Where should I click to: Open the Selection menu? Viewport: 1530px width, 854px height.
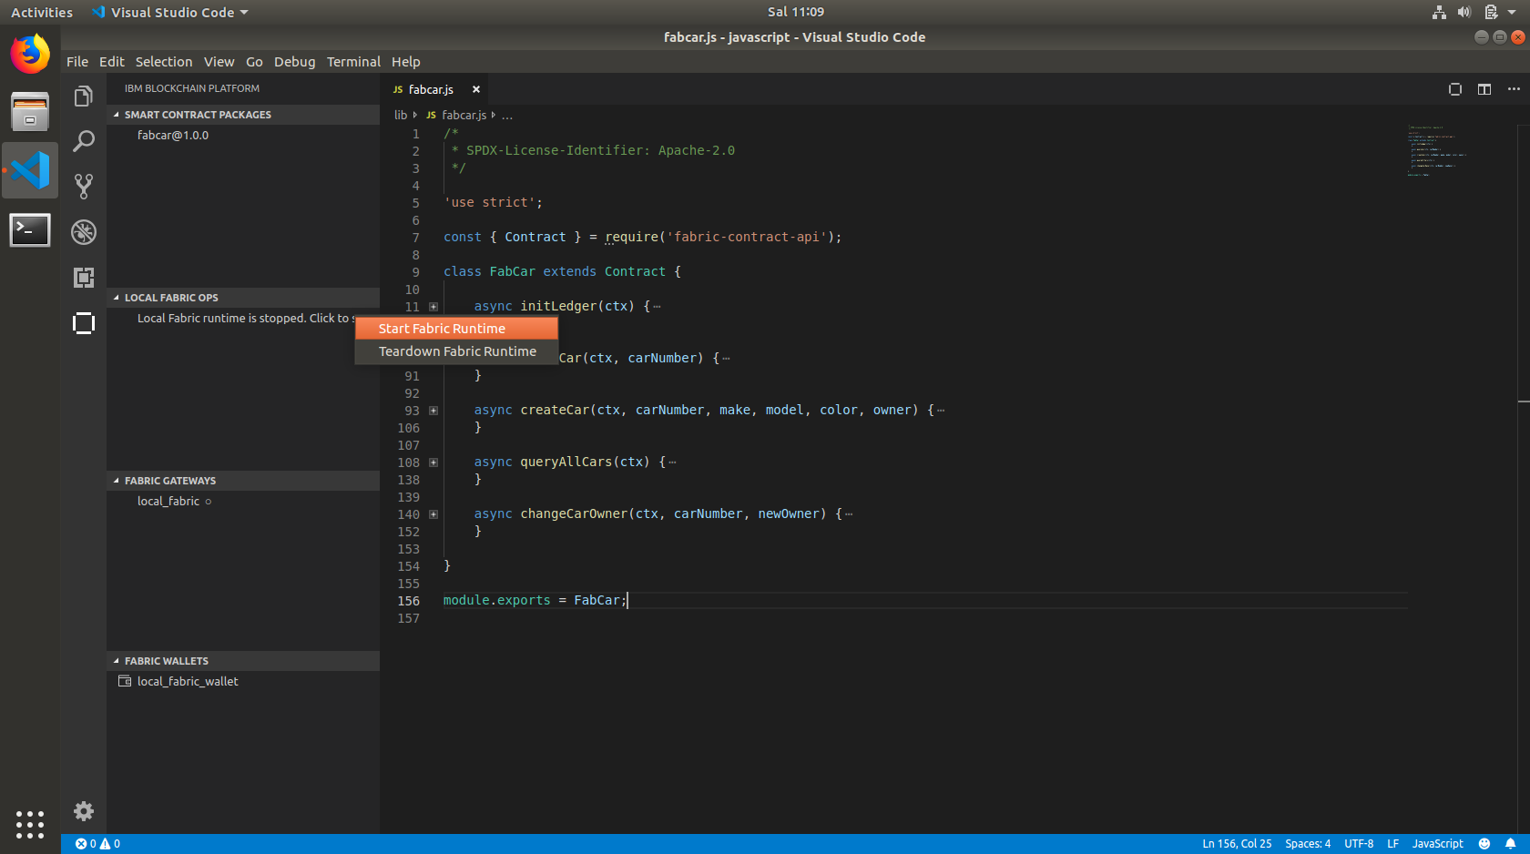(x=164, y=62)
